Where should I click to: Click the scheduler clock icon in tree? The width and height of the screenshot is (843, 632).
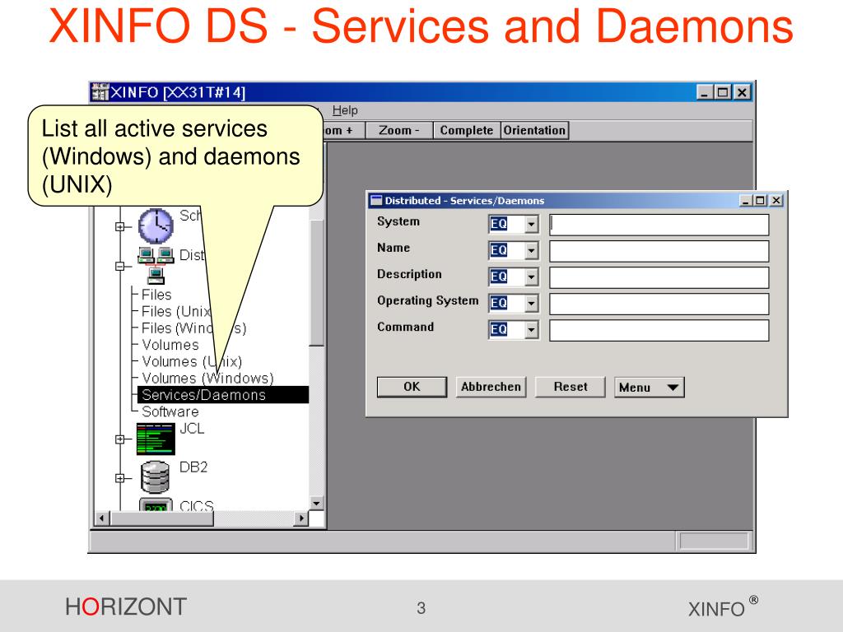pos(156,225)
